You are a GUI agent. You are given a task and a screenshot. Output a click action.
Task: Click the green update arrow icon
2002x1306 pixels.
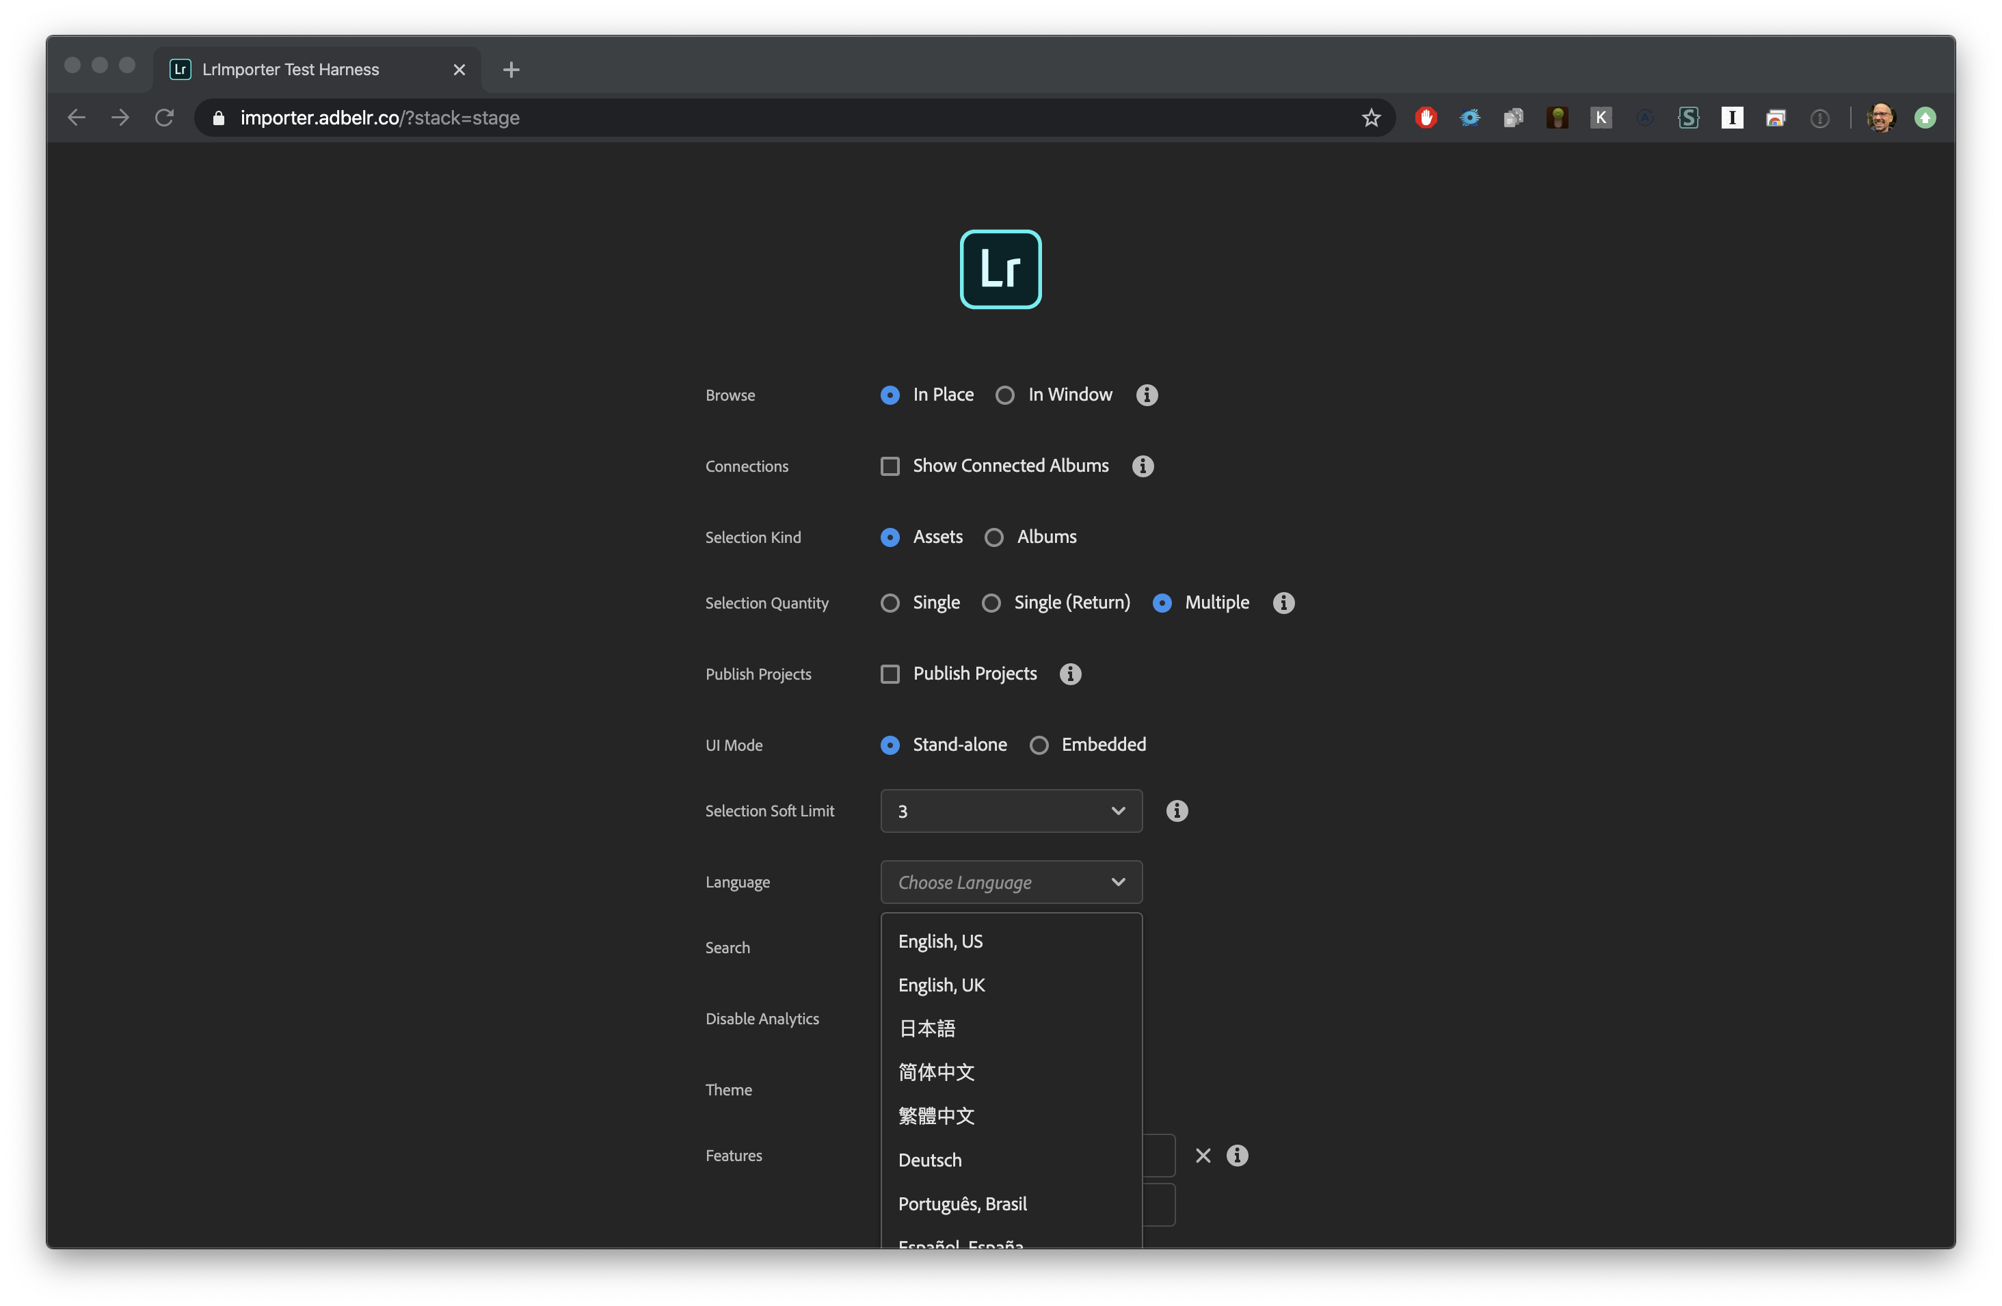click(1925, 118)
